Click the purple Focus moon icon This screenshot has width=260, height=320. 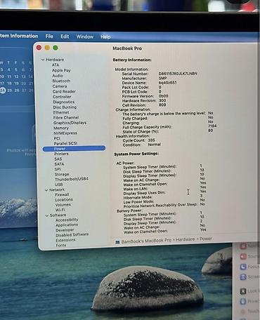tap(243, 267)
